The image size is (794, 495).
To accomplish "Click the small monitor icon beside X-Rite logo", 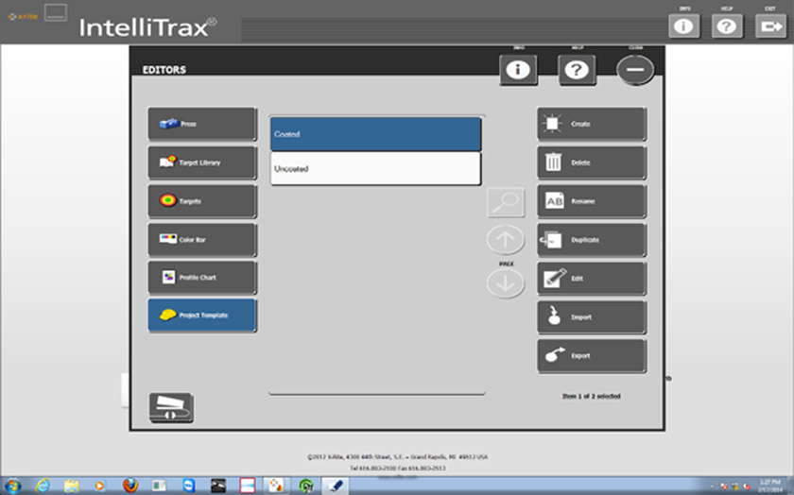I will 56,12.
